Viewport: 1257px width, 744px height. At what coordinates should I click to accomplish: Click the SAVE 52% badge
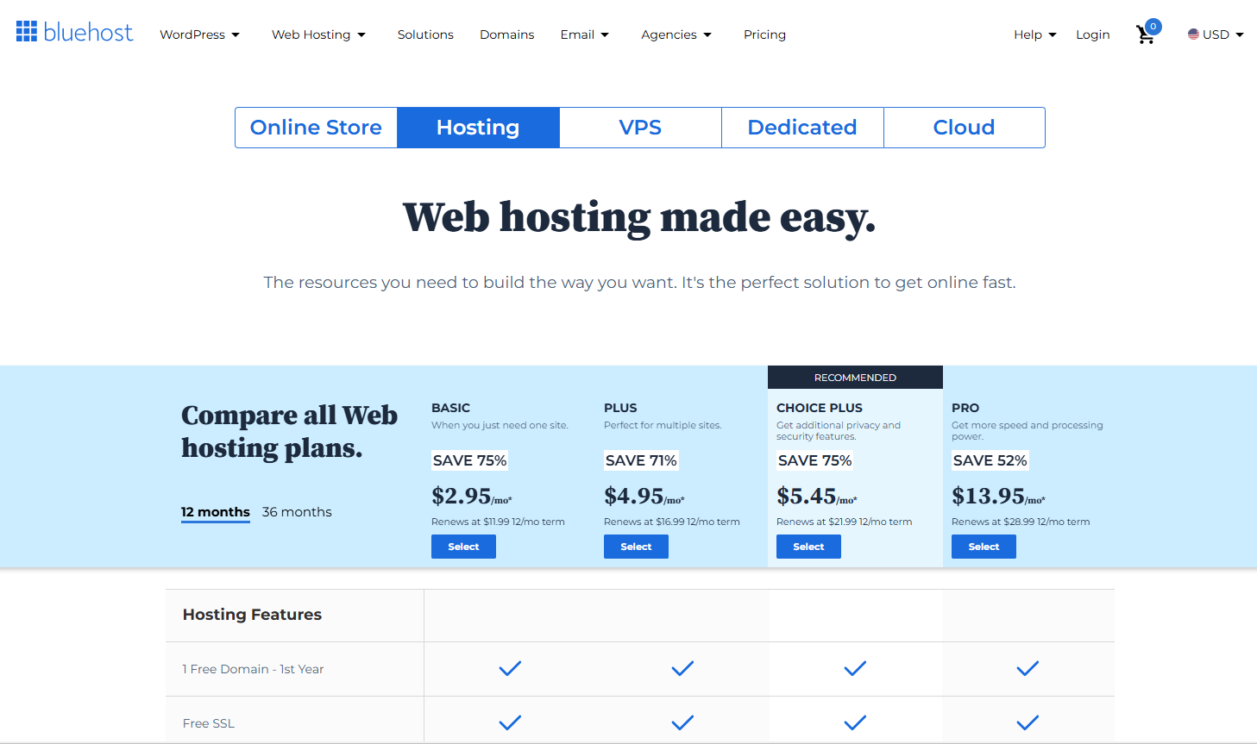(990, 460)
